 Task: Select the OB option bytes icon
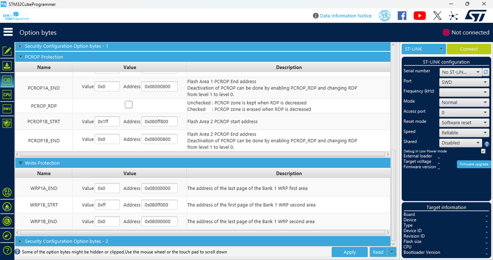(7, 80)
